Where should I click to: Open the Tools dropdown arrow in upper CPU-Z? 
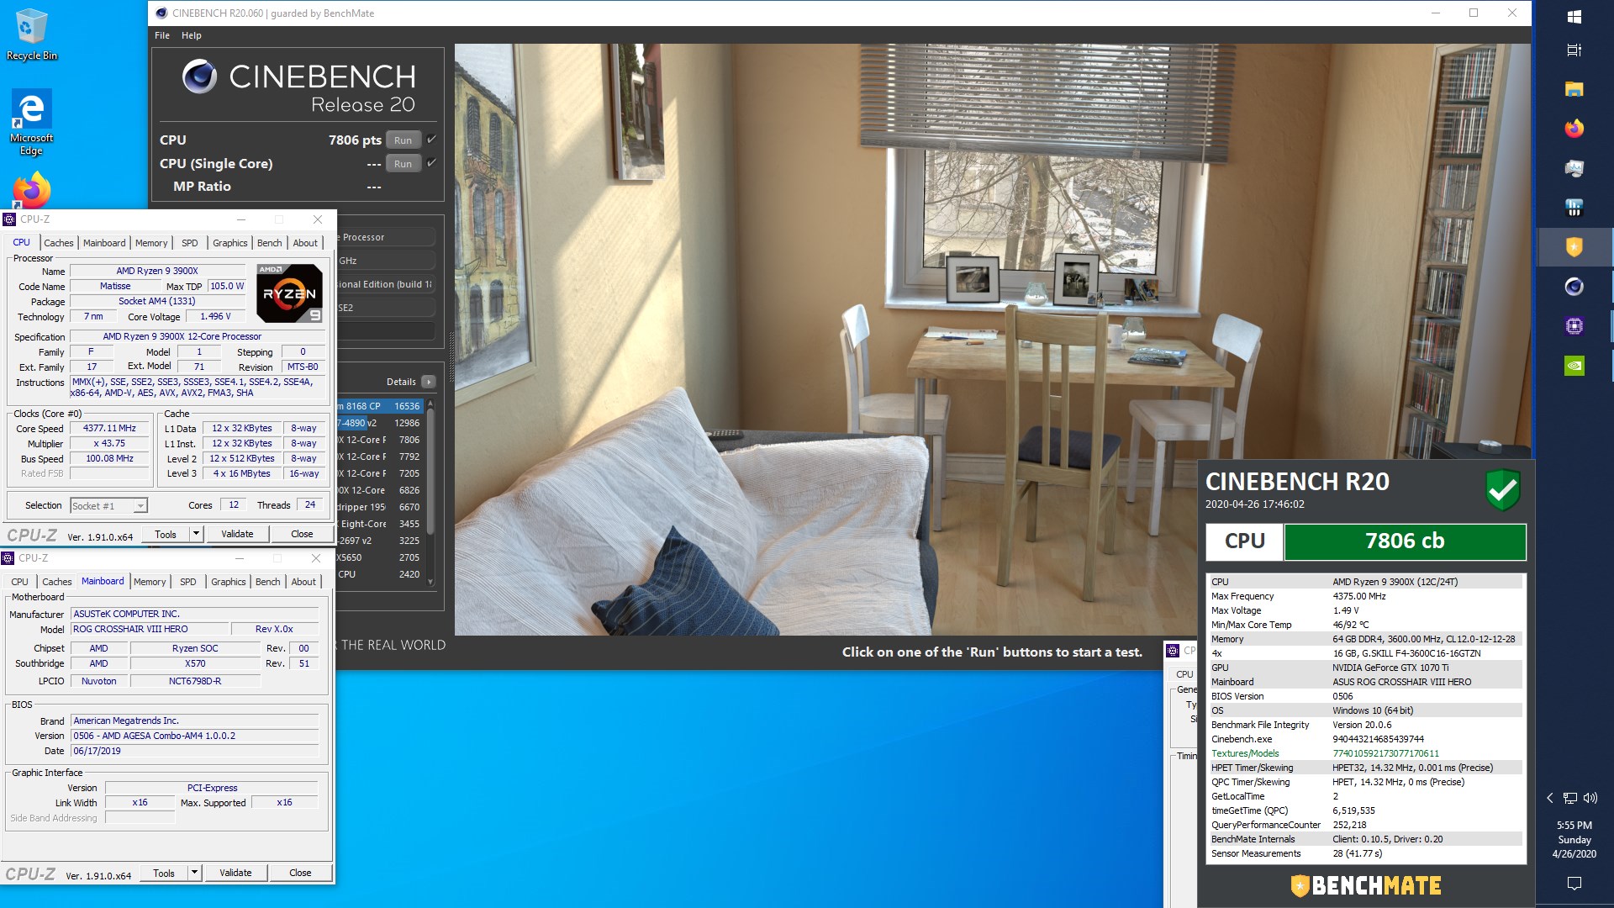point(196,534)
